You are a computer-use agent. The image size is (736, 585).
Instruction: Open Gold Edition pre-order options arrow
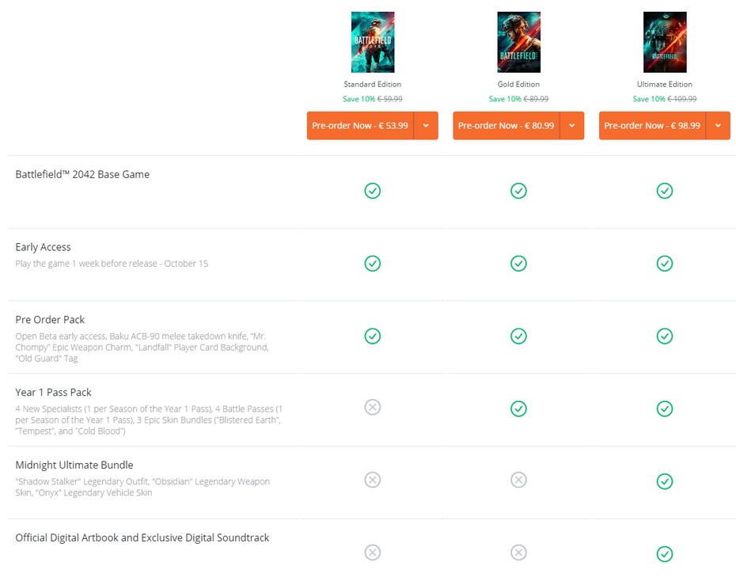pyautogui.click(x=571, y=126)
